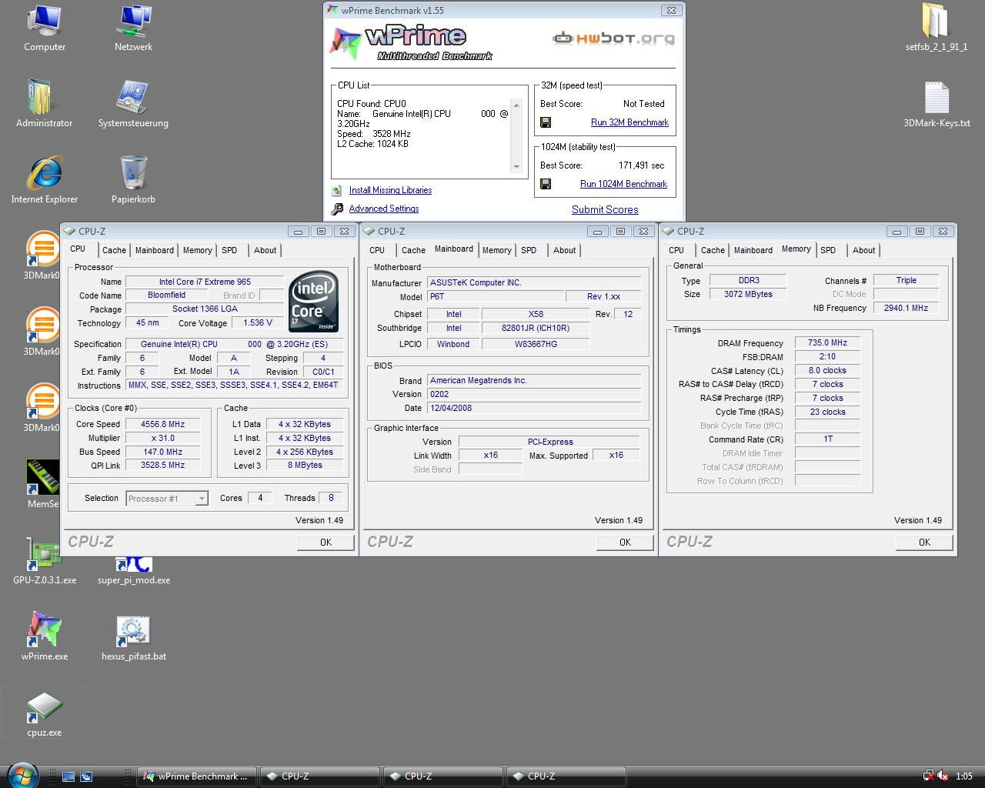Click the Bus Speed value 147.0 MHz
Viewport: 985px width, 788px height.
[x=162, y=452]
